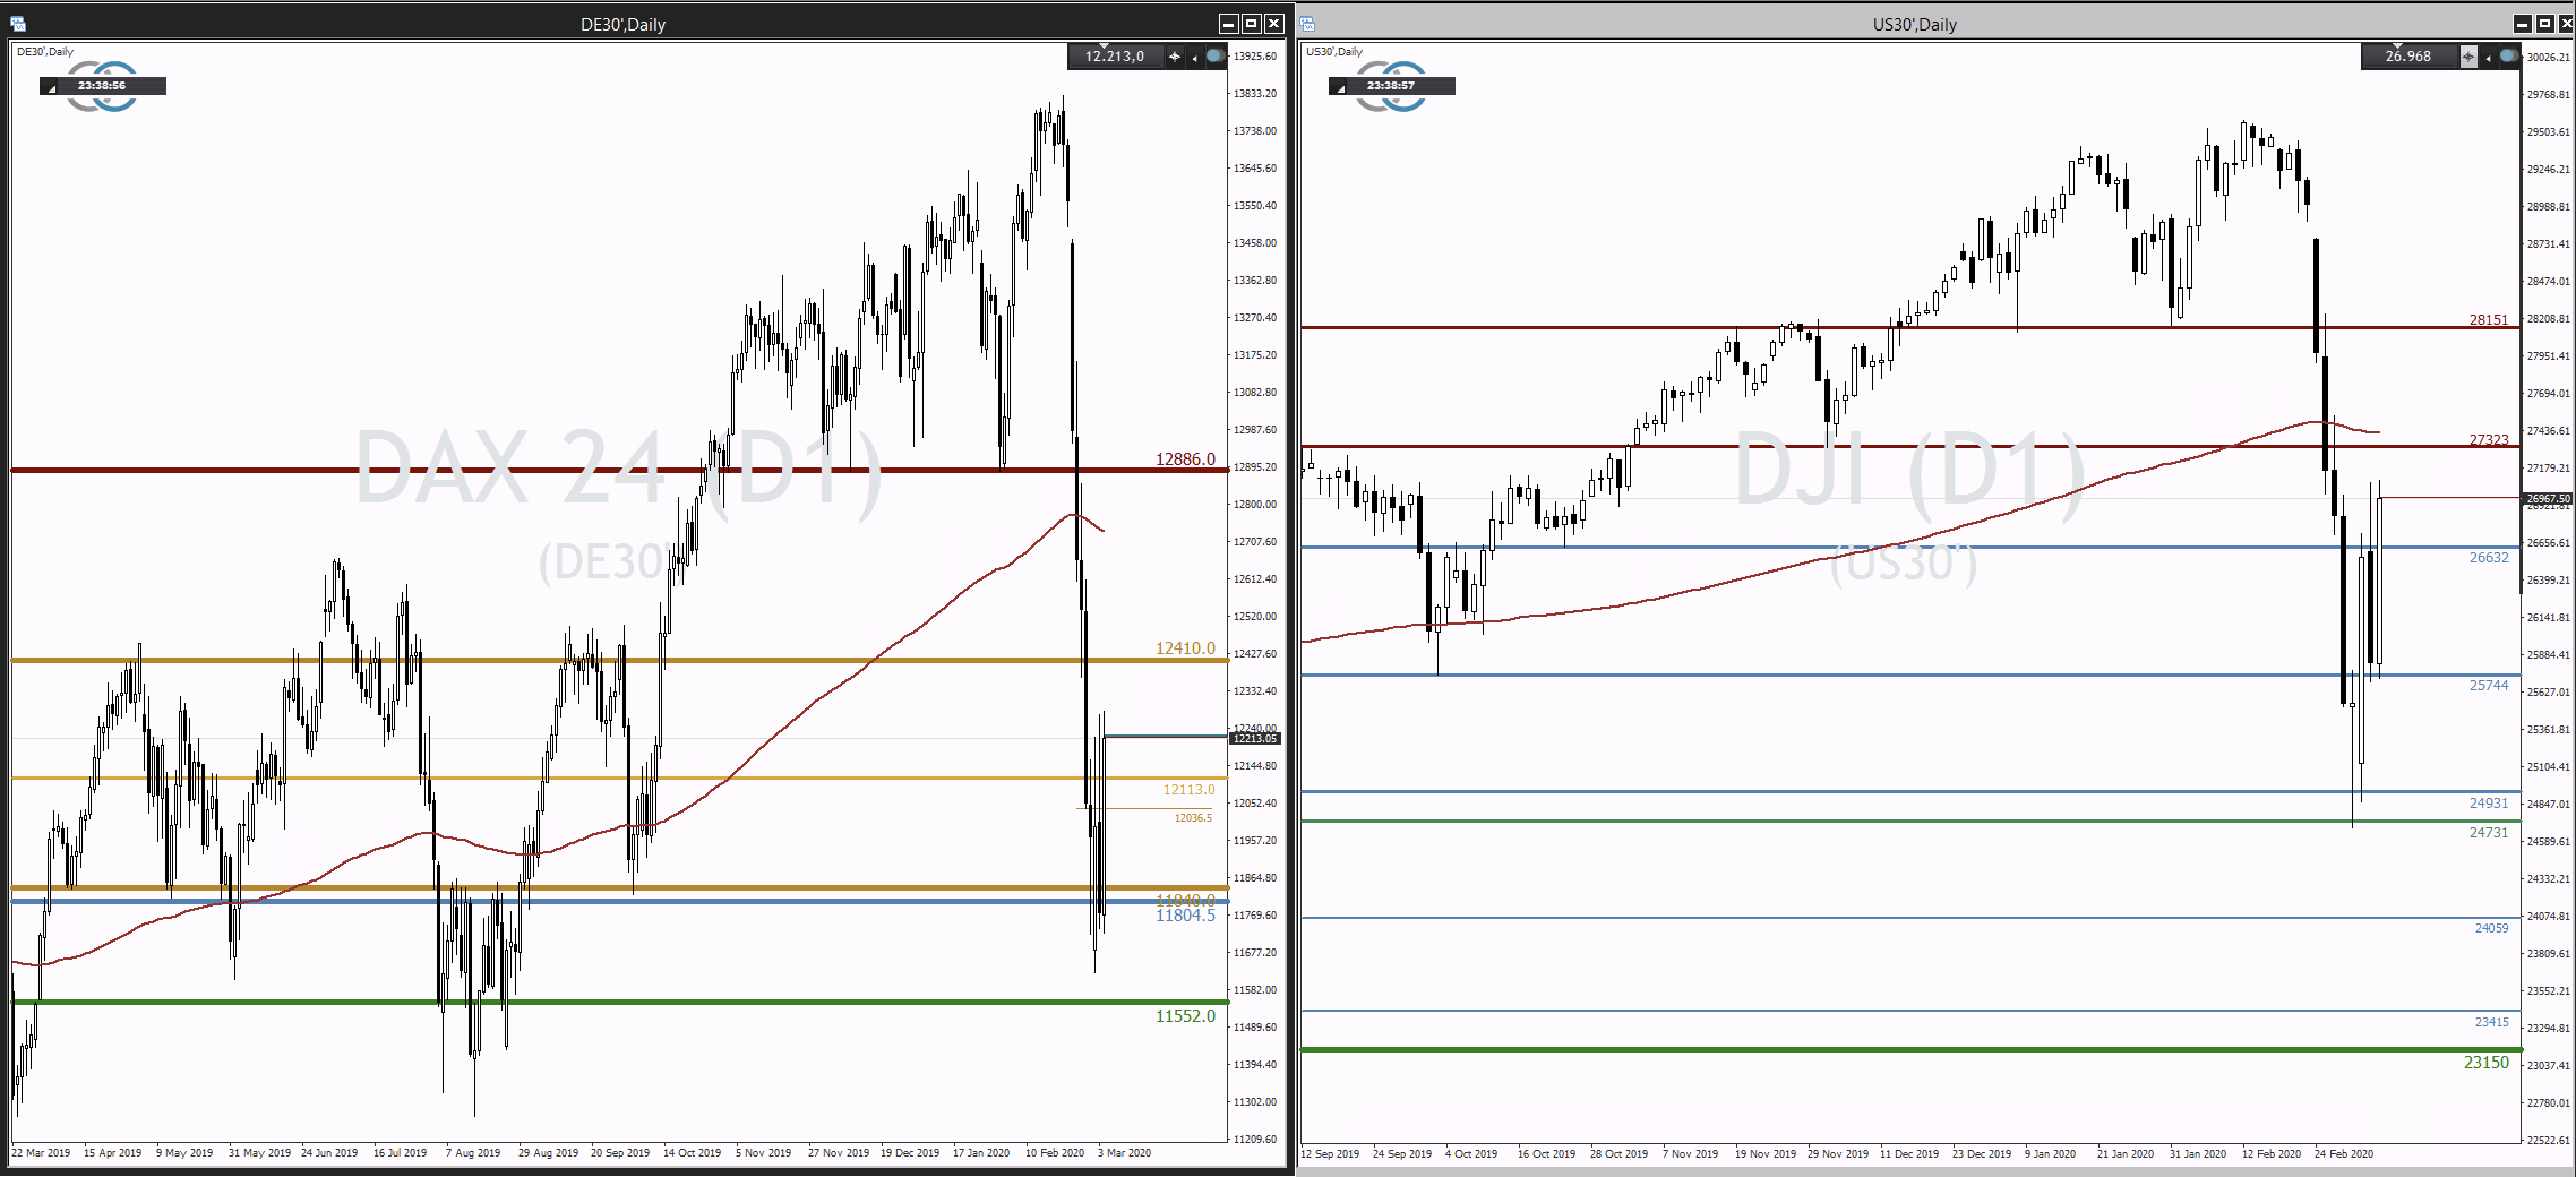Click 13925.60 on the DE30 price axis

pos(1255,57)
